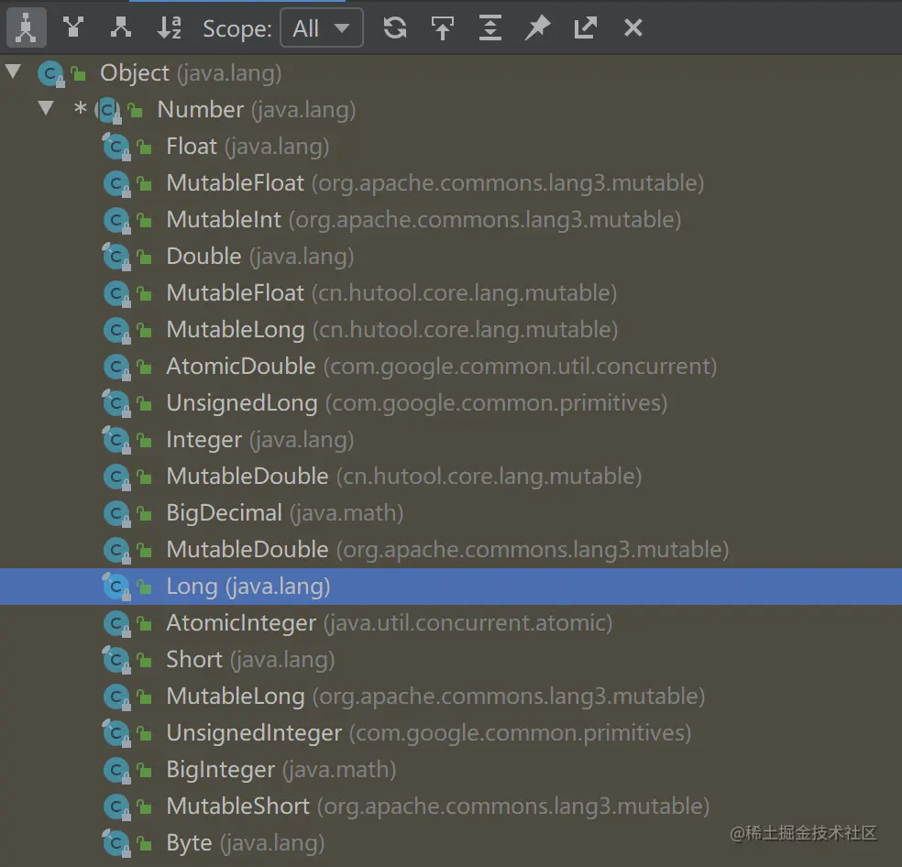Screen dimensions: 902x867
Task: Select Short (java.lang) class
Action: 451,659
